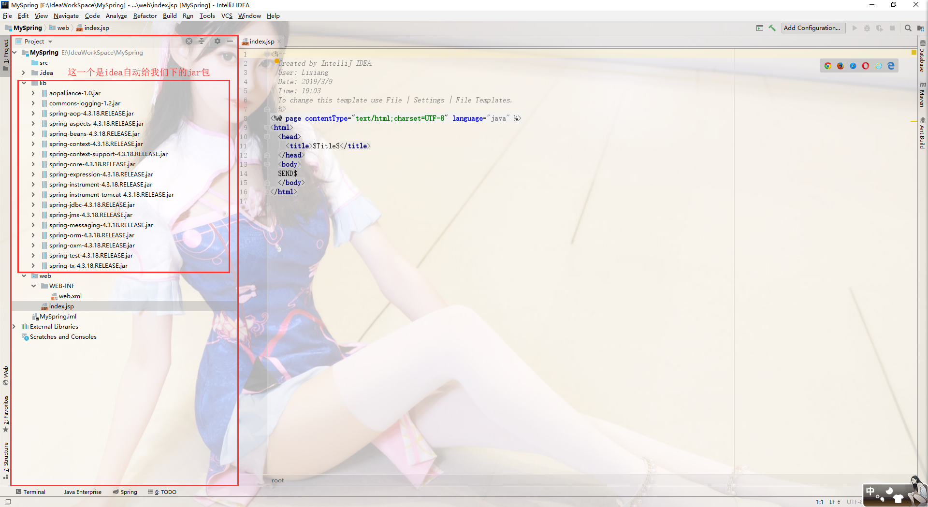This screenshot has width=928, height=507.
Task: Click the 1:1 caret position indicator
Action: click(820, 502)
